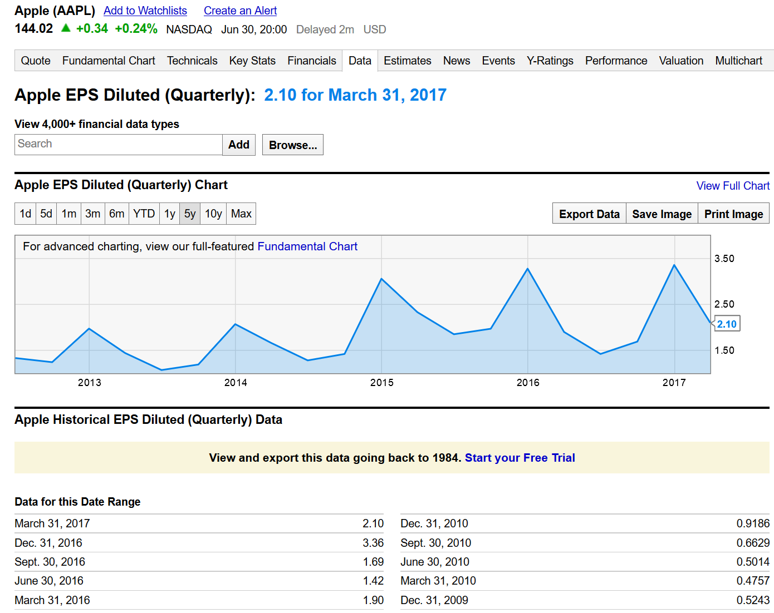Image resolution: width=774 pixels, height=613 pixels.
Task: Save the chart image
Action: pos(662,214)
